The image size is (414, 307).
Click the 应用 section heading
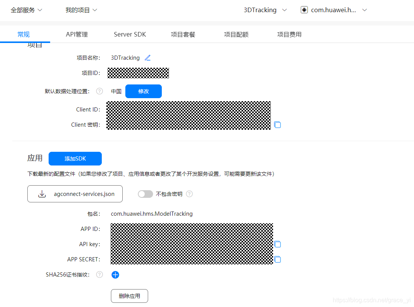(x=35, y=158)
